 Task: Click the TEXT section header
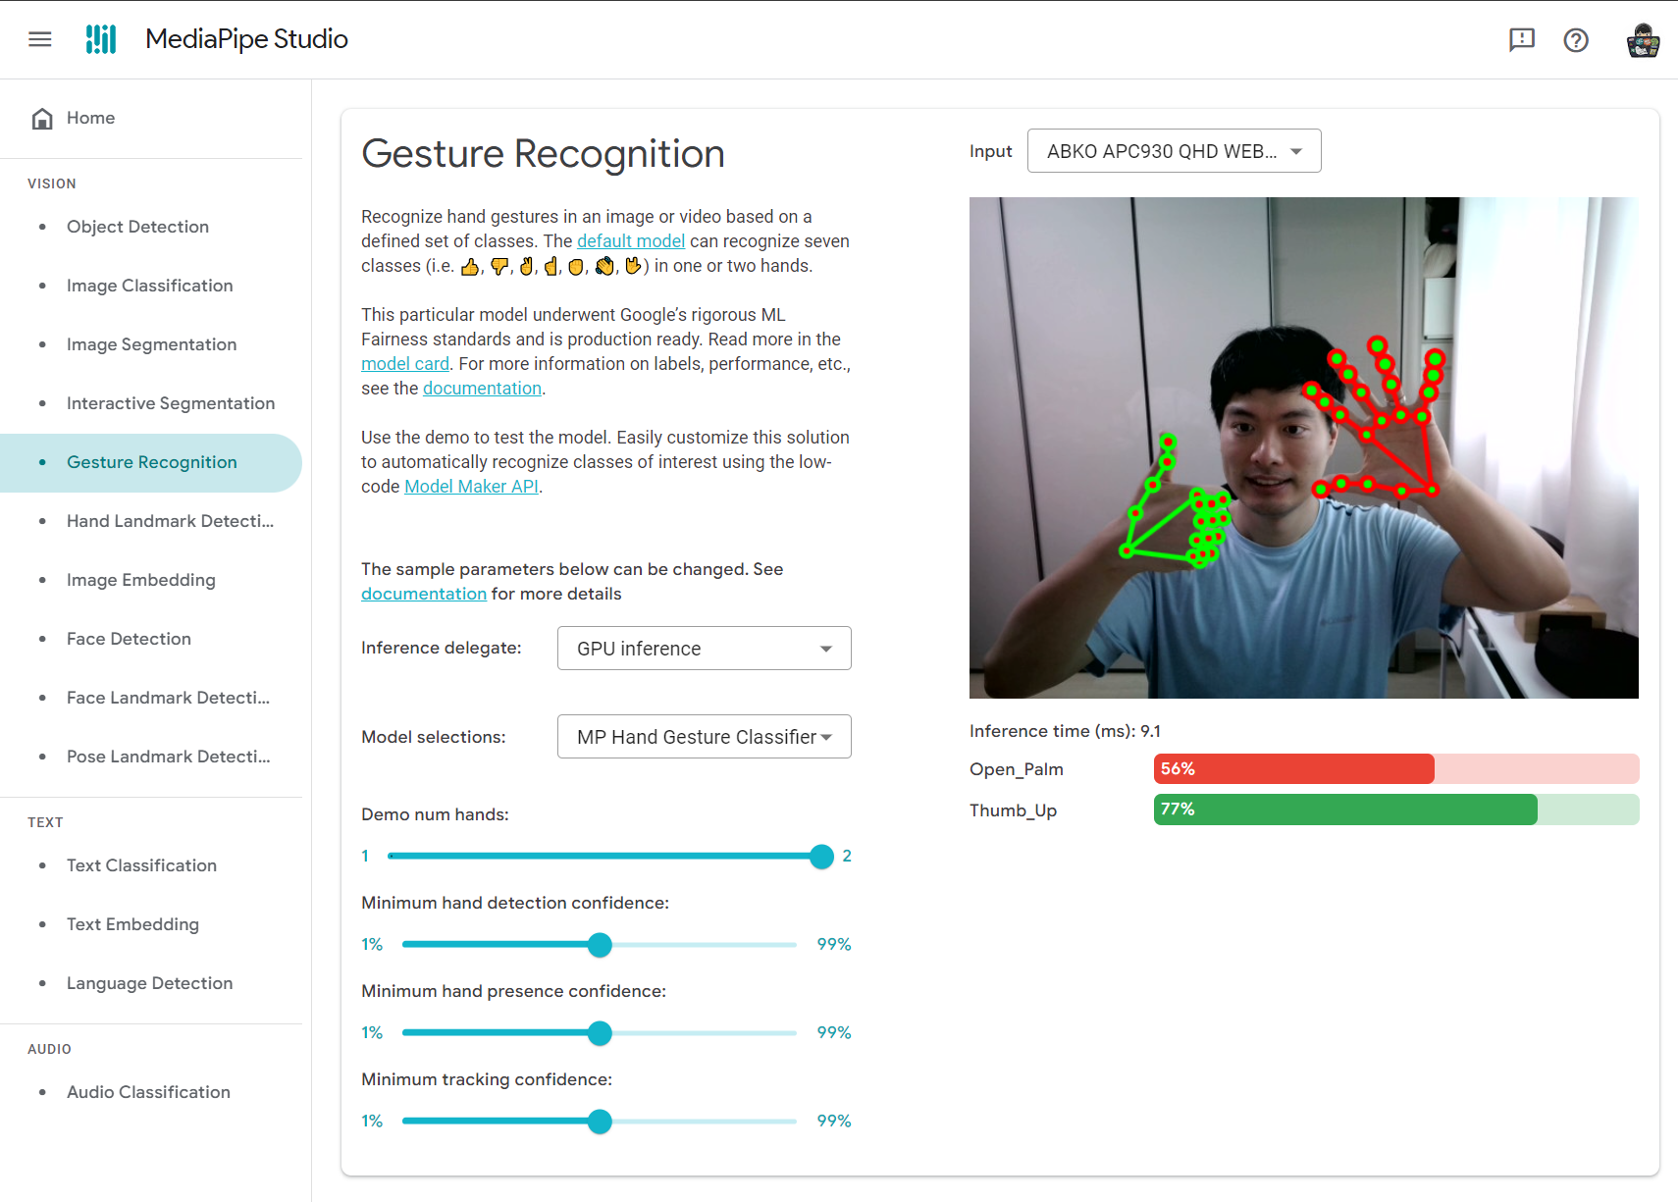[x=45, y=822]
